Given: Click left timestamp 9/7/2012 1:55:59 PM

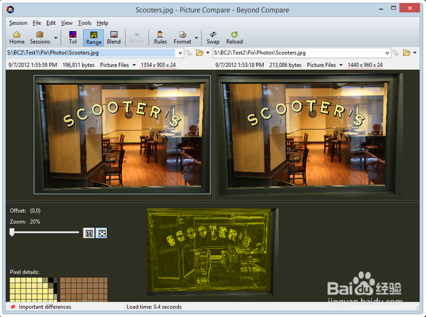Looking at the screenshot, I should (32, 65).
